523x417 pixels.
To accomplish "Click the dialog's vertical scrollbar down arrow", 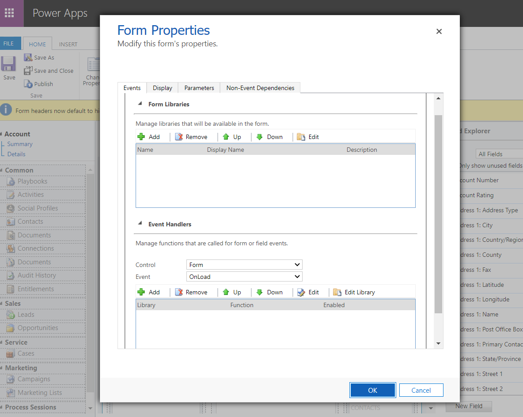I will coord(439,344).
